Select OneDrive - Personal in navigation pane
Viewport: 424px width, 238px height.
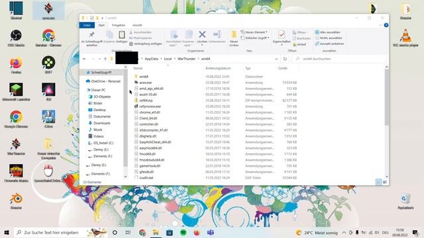pos(103,81)
